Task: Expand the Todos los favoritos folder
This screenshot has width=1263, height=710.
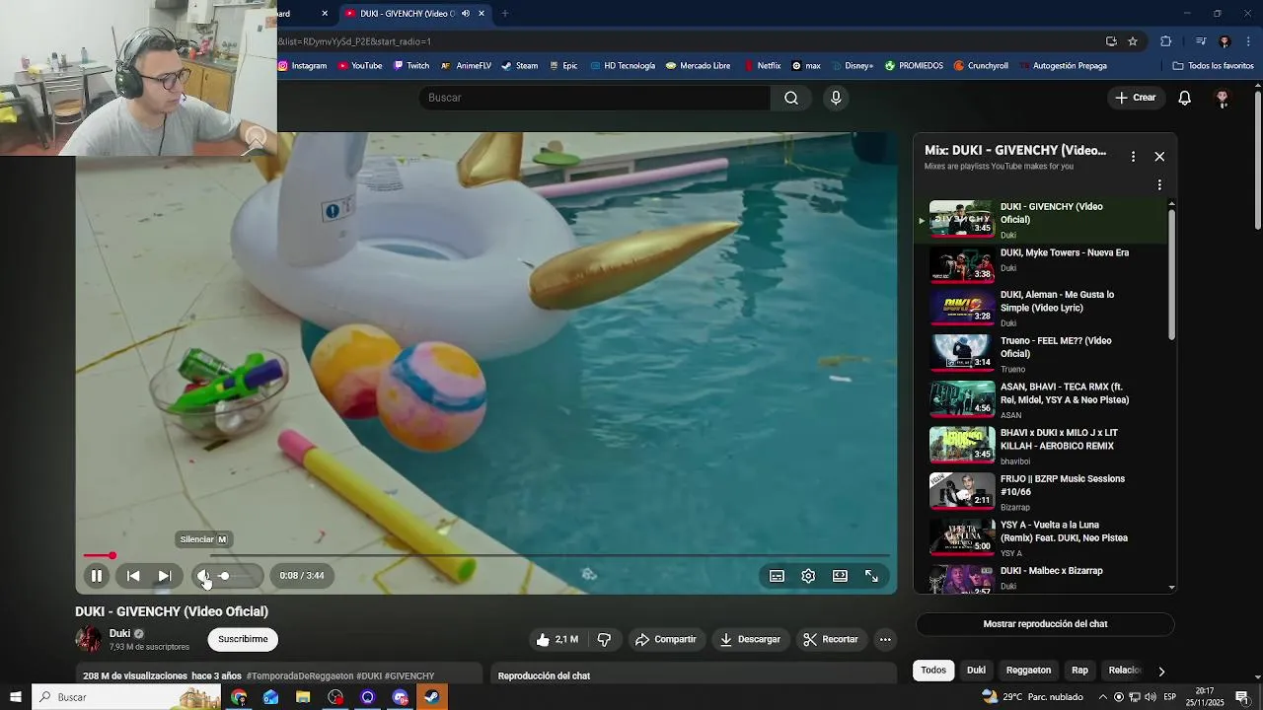Action: click(x=1213, y=66)
